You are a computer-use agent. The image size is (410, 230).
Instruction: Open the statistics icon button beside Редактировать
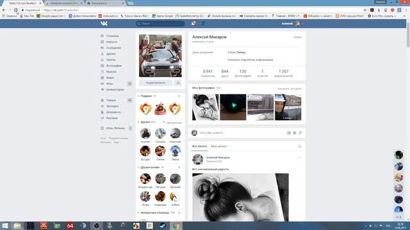[x=178, y=83]
